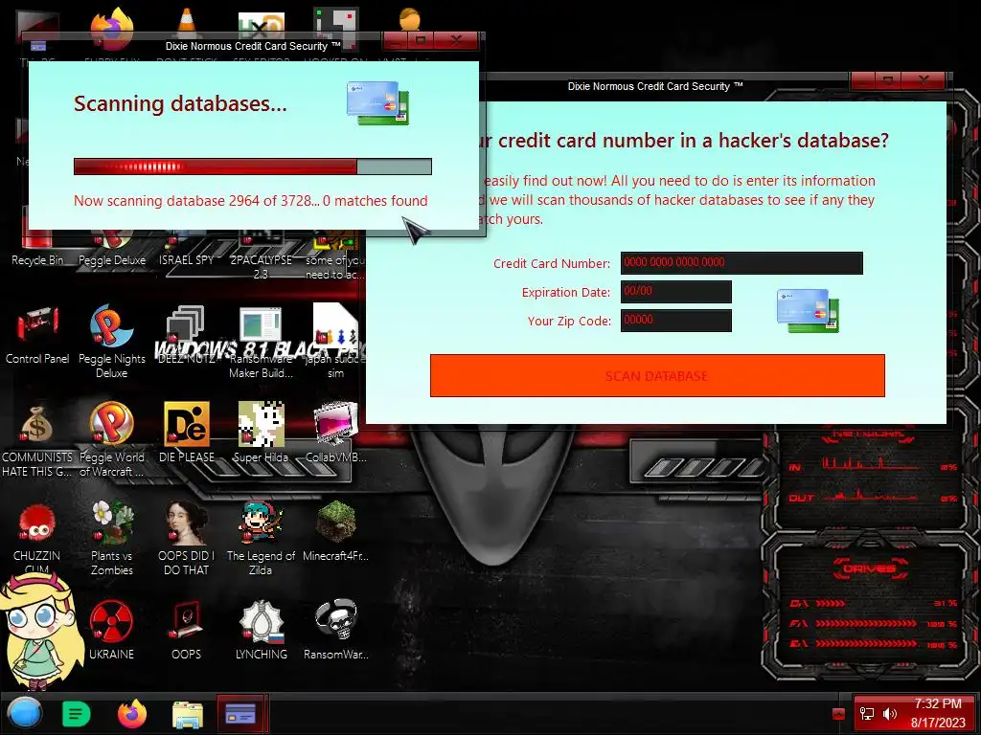Open the Minecraft4Fr... desktop icon
Viewport: 981px width, 735px height.
pyautogui.click(x=335, y=531)
